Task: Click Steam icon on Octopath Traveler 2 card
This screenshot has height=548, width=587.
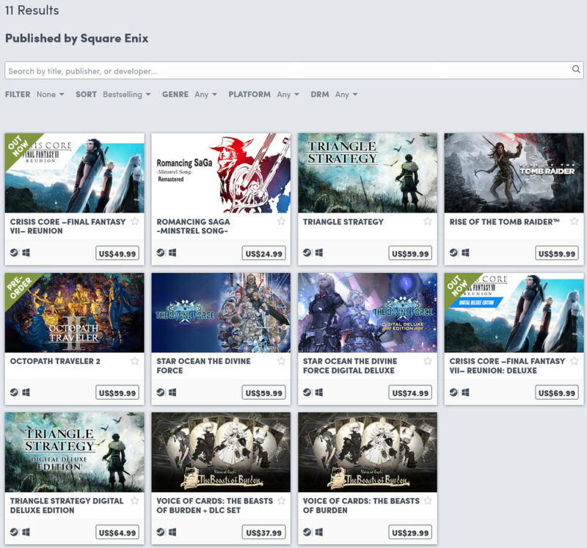Action: 14,392
